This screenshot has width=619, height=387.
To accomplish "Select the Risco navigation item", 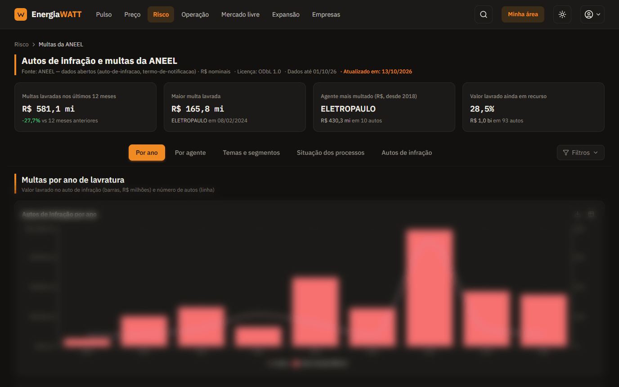I will coord(161,14).
